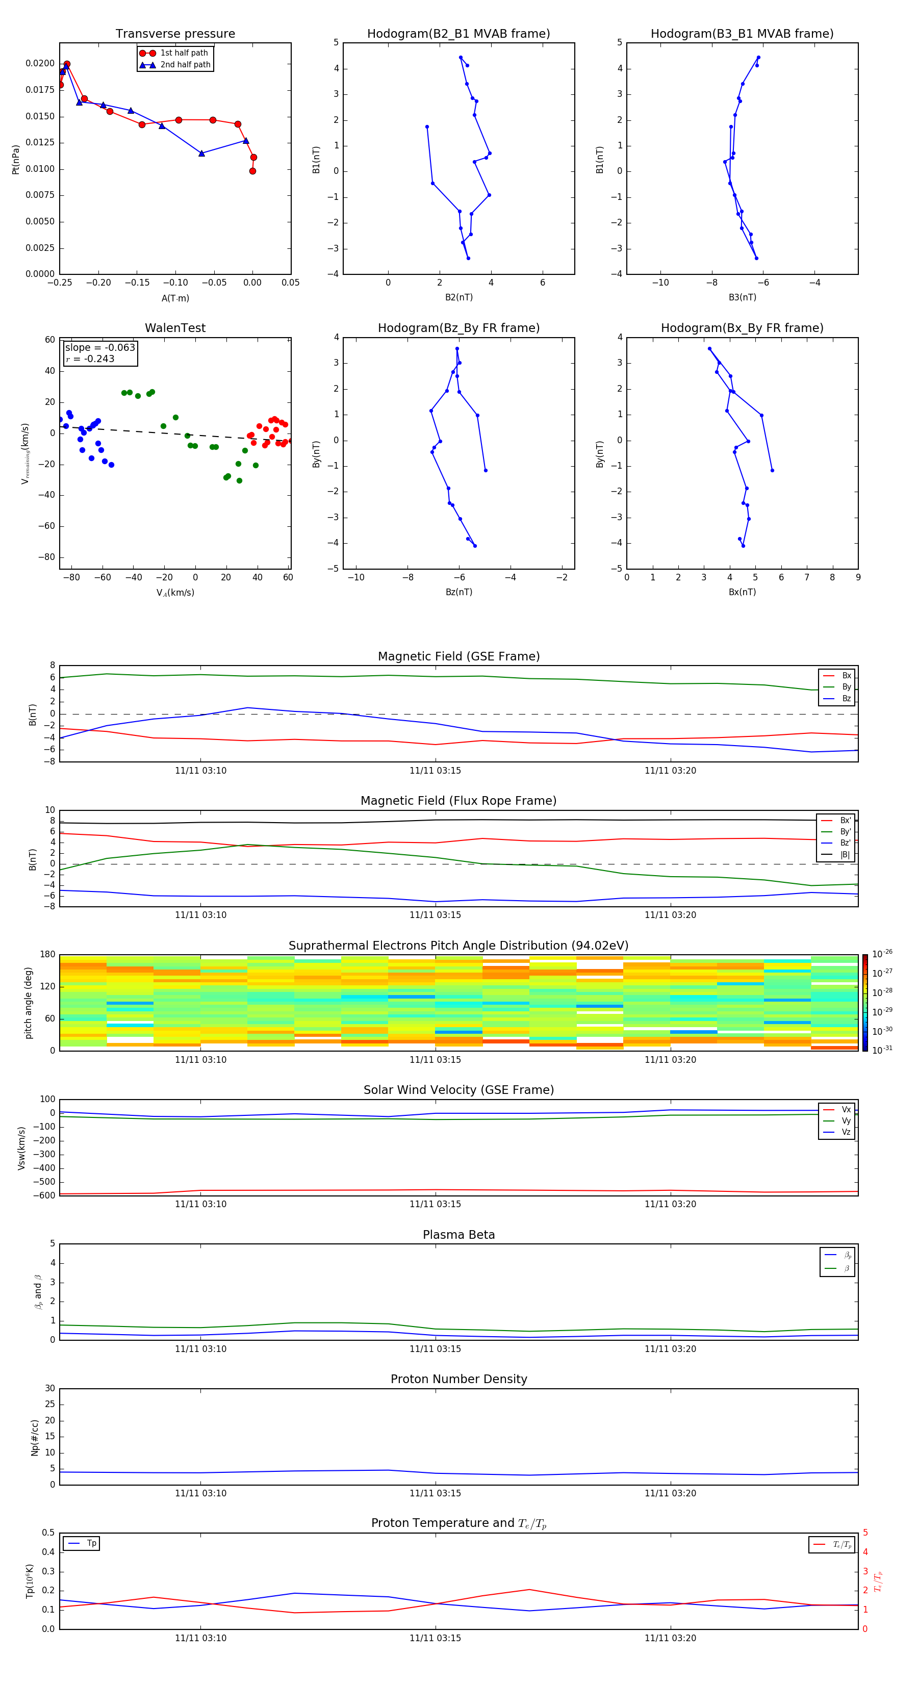The width and height of the screenshot is (918, 1683).
Task: Click the Bx' legend entry in Flux Rope panel
Action: [836, 821]
